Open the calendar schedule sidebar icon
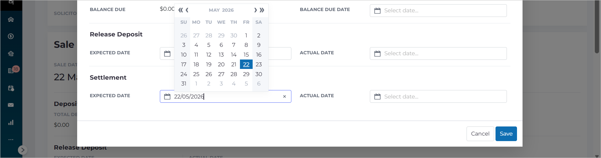This screenshot has height=158, width=601. 11,88
